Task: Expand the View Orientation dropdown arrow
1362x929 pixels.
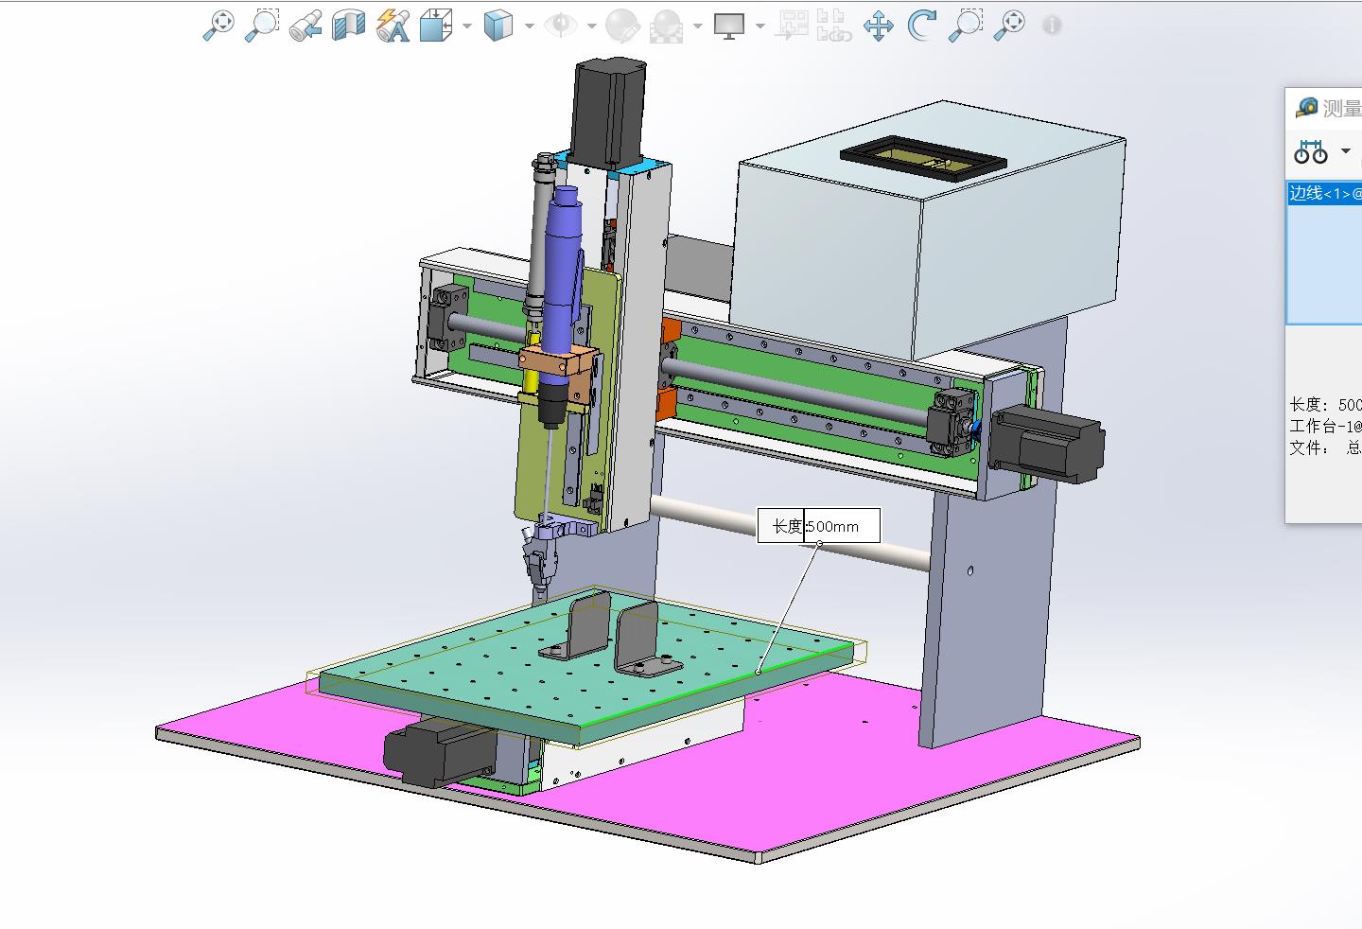Action: (x=467, y=26)
